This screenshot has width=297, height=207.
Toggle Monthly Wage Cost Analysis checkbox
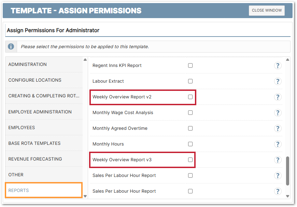tap(190, 113)
